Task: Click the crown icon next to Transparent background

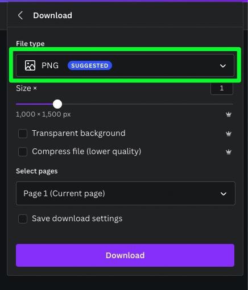Action: tap(229, 134)
